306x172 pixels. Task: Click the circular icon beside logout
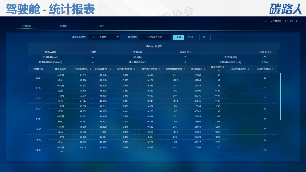tap(291, 21)
